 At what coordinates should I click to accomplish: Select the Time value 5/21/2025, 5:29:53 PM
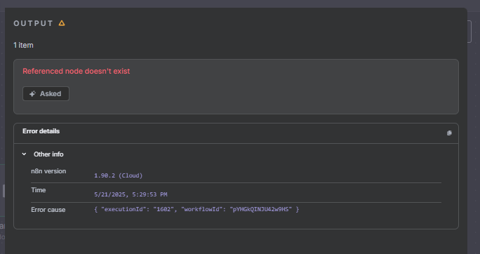131,194
